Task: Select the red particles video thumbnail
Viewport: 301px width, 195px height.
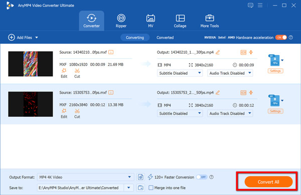Action: [31, 104]
